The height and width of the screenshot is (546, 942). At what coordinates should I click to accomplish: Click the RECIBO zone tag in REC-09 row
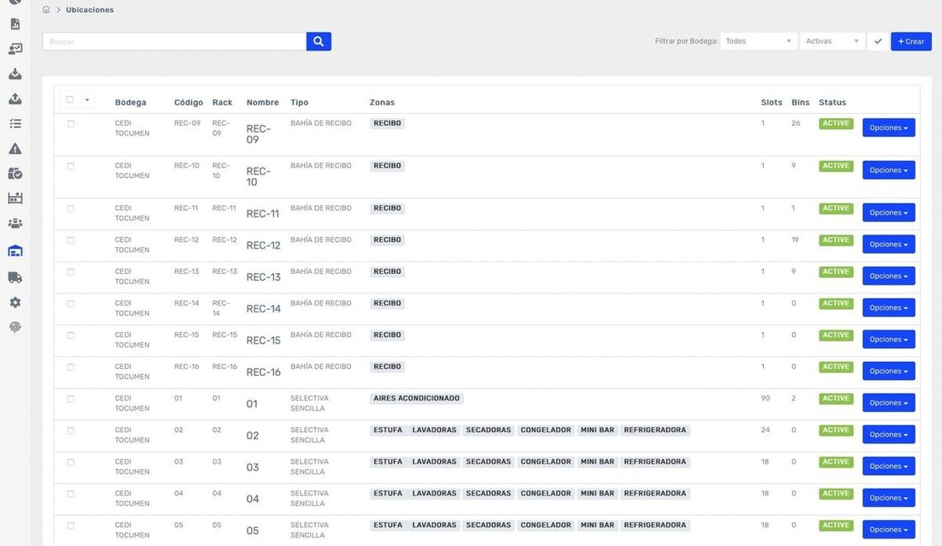(387, 123)
